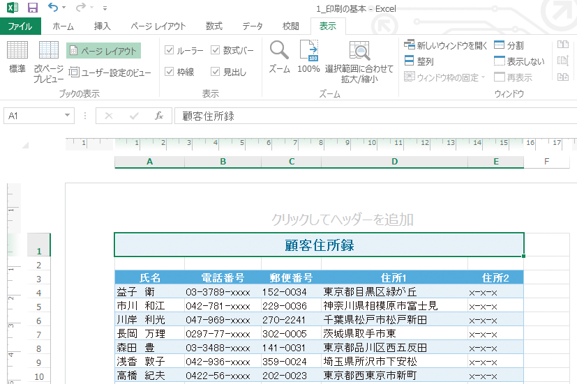Click the 氏名 table header cell
Viewport: 577px width, 384px height.
(x=149, y=277)
